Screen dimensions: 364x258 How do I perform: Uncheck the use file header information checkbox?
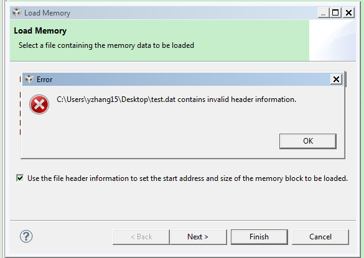(20, 178)
